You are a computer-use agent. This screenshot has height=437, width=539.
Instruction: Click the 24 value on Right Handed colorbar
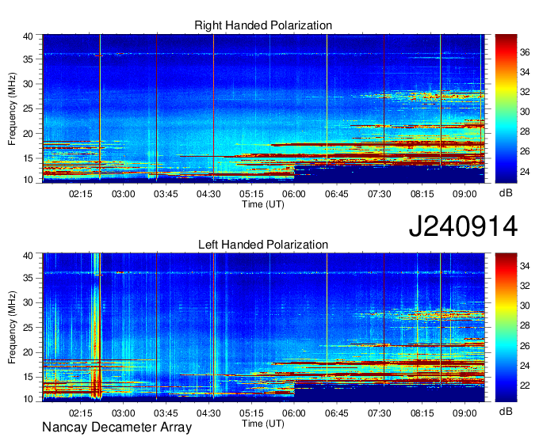click(525, 171)
